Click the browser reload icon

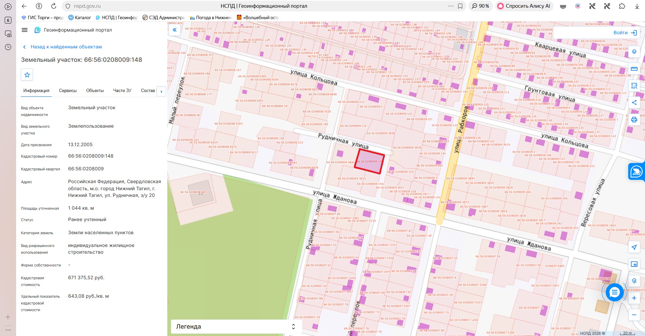pyautogui.click(x=54, y=6)
